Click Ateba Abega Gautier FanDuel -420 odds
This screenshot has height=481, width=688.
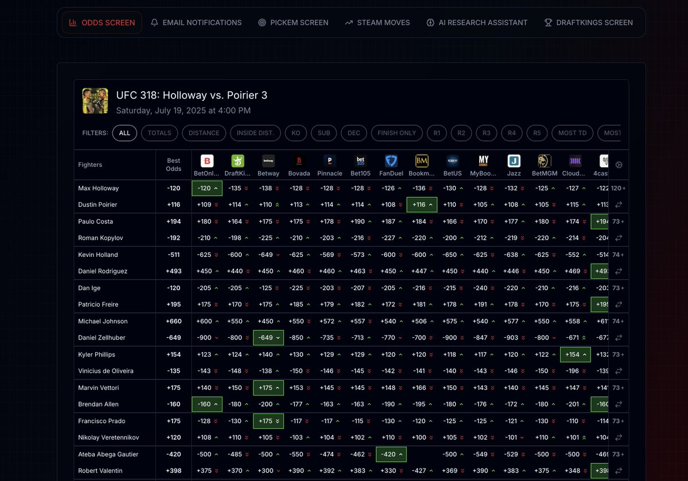click(x=391, y=454)
